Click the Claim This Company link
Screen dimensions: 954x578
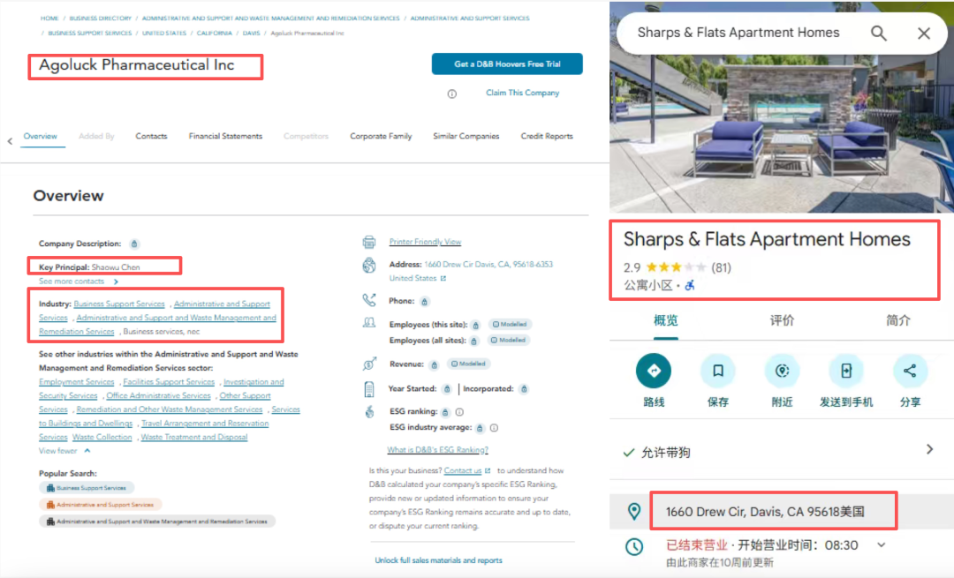tap(523, 93)
